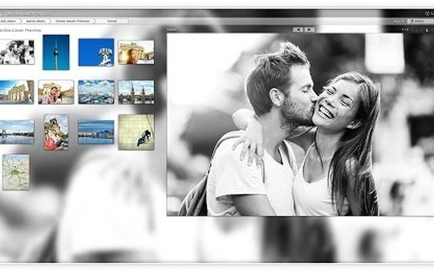The height and width of the screenshot is (271, 434).
Task: Open the Meine Alben breadcrumb tab
Action: pos(36,21)
